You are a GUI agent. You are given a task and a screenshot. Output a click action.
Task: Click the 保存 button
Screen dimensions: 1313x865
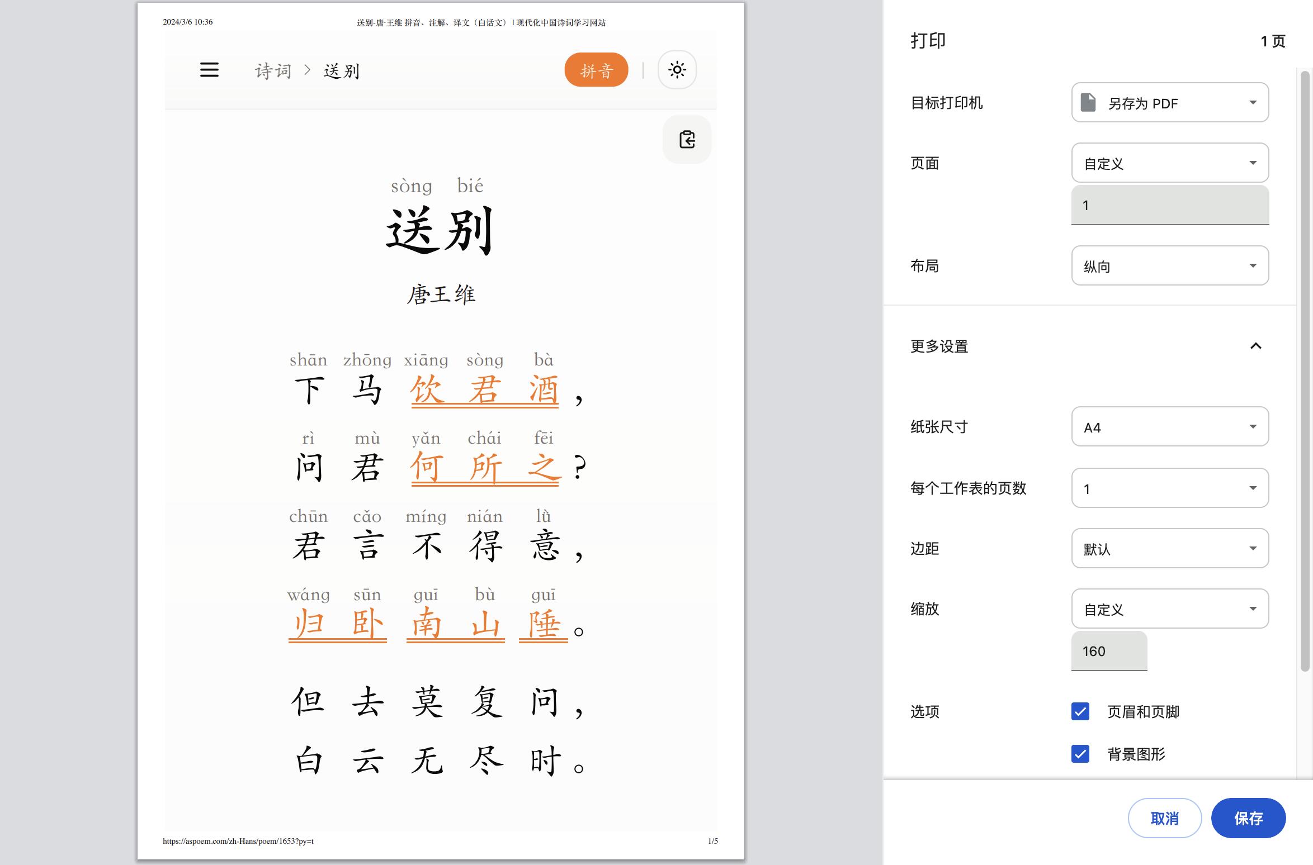[1248, 818]
